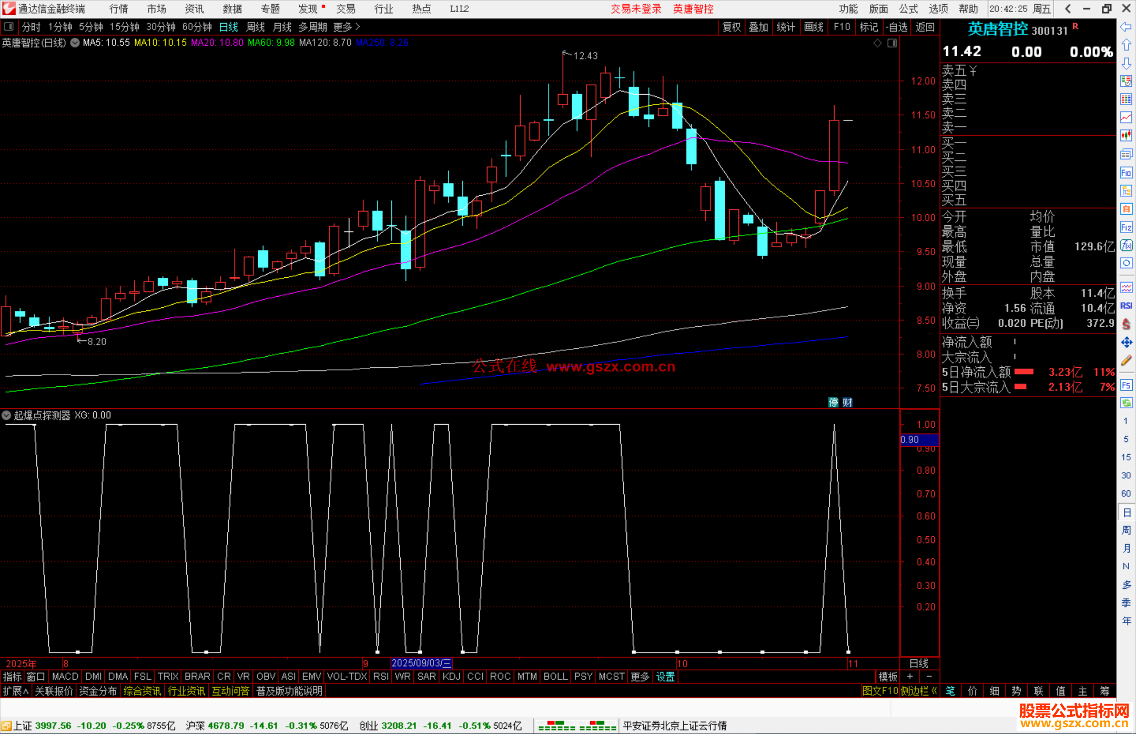Open the 行情 menu
1136x734 pixels.
click(x=118, y=8)
